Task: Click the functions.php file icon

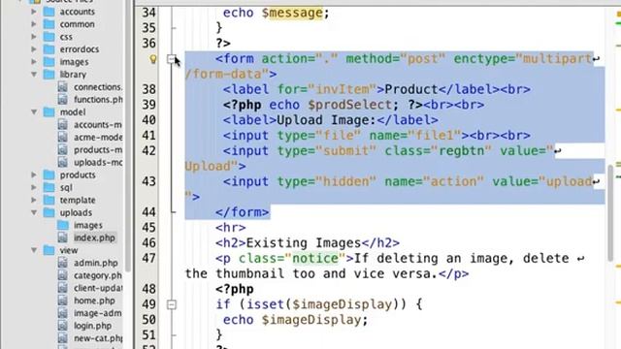Action: pos(62,100)
